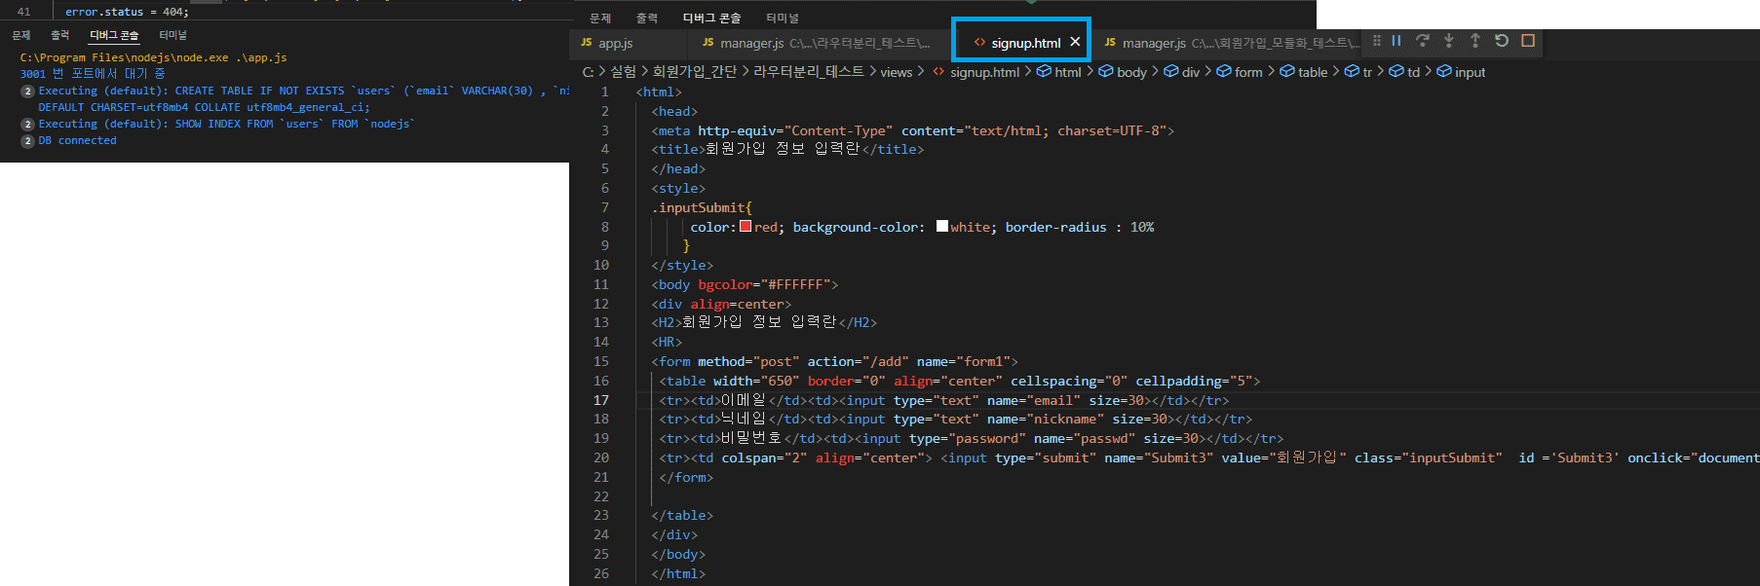This screenshot has width=1760, height=586.
Task: Open the 문제 panel tab on the left
Action: (21, 35)
